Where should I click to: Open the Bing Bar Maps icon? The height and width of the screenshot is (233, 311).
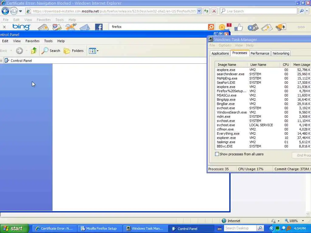coord(57,27)
